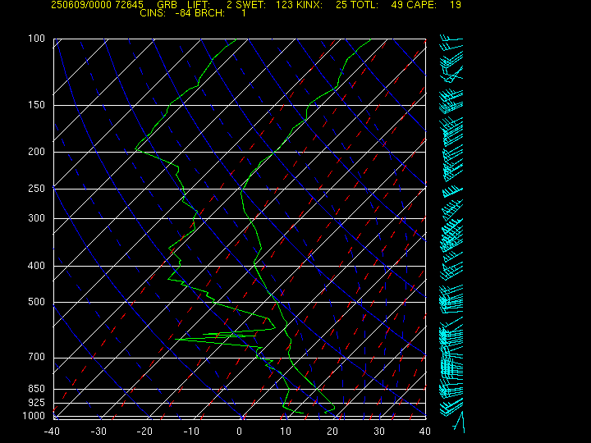Viewport: 591px width, 443px height.
Task: Select the '925' pressure level label
Action: point(36,403)
